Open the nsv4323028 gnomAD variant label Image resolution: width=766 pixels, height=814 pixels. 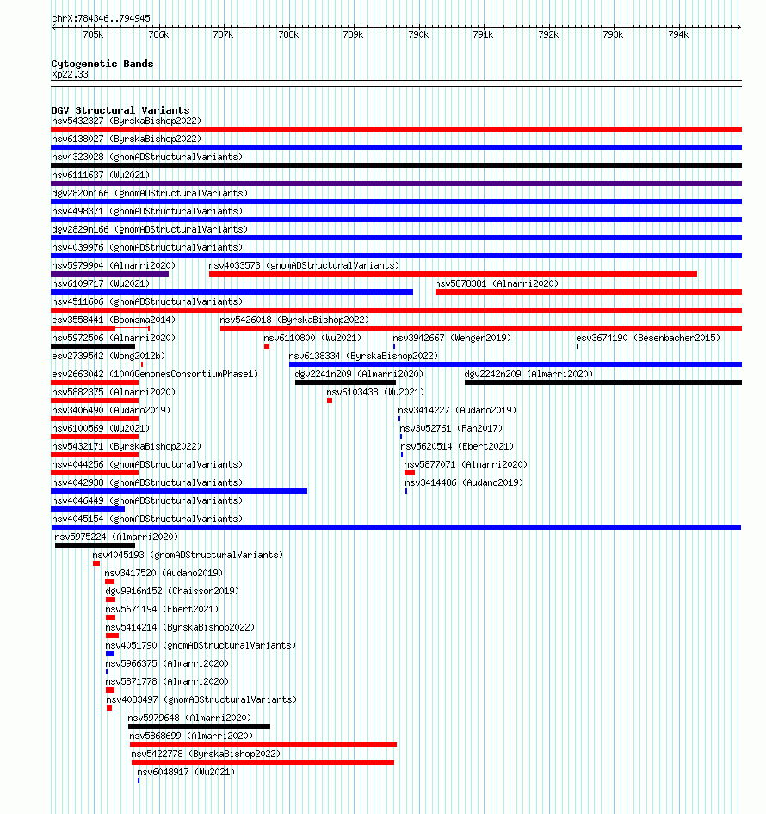pyautogui.click(x=147, y=157)
